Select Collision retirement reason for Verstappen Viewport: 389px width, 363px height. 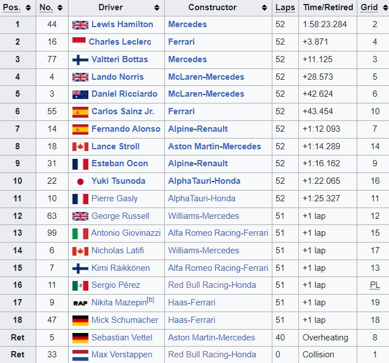click(318, 355)
